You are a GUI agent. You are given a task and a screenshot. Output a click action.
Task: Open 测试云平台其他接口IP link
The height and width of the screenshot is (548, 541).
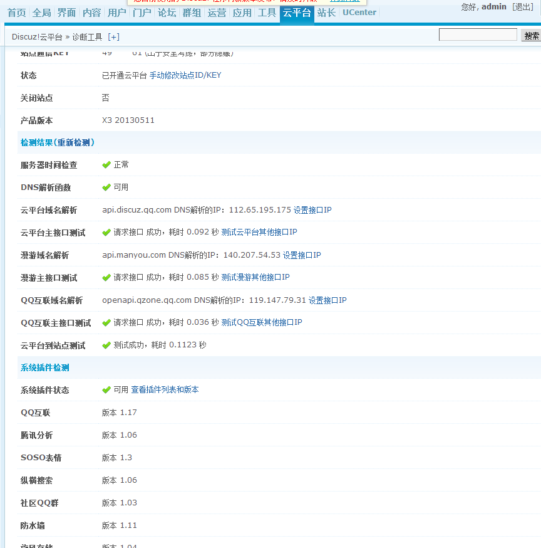click(259, 232)
